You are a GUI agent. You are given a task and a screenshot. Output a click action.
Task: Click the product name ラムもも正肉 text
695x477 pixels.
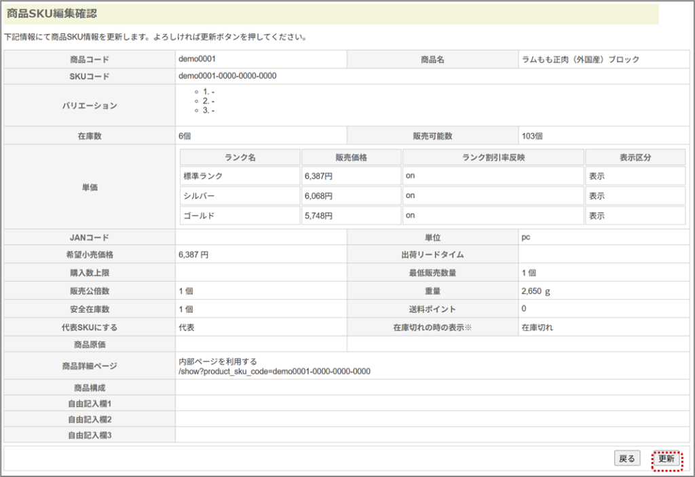[x=580, y=60]
